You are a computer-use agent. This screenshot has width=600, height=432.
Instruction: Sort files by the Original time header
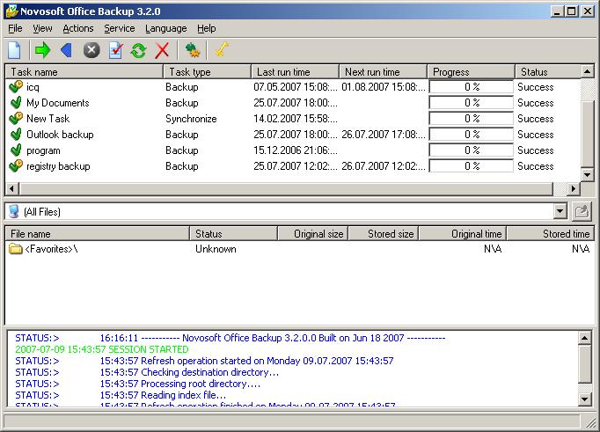click(x=462, y=233)
